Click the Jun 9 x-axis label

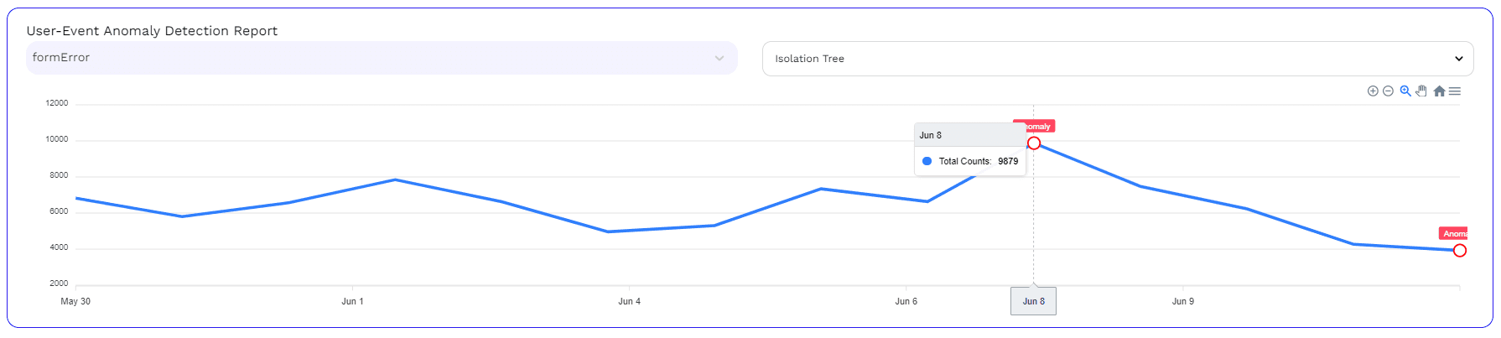click(x=1182, y=301)
